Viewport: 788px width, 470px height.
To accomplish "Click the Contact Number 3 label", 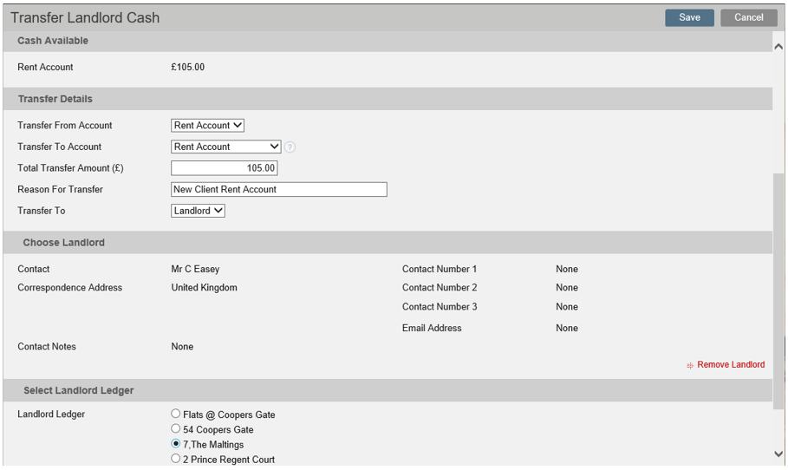I will pos(440,307).
